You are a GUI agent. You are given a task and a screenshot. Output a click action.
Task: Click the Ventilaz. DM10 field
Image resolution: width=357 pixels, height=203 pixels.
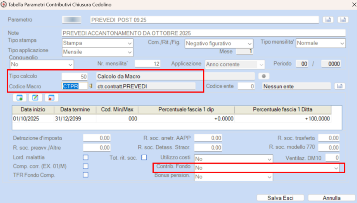coord(333,158)
